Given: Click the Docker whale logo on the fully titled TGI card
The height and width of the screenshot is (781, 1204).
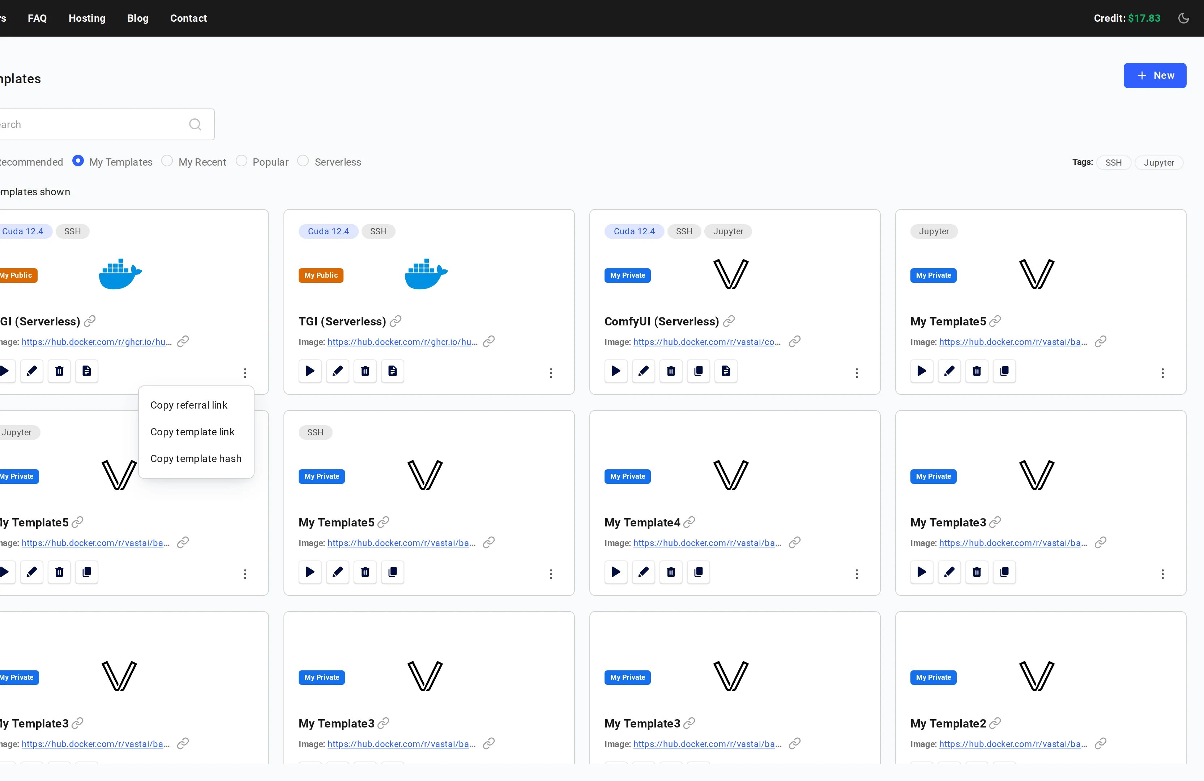Looking at the screenshot, I should [x=426, y=274].
